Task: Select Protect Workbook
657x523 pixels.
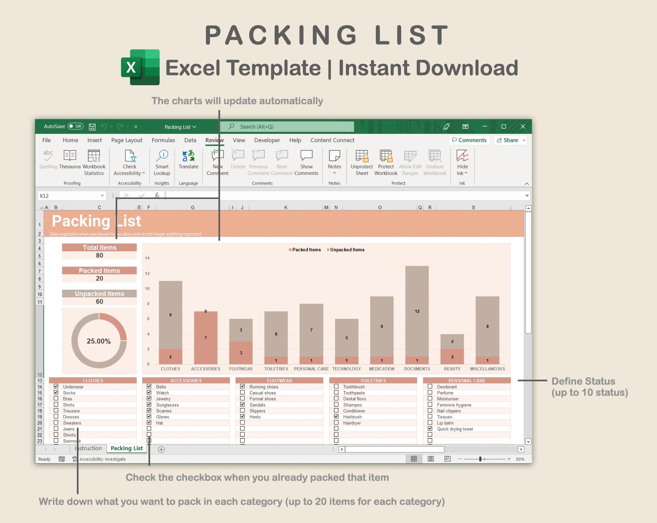Action: pyautogui.click(x=385, y=163)
